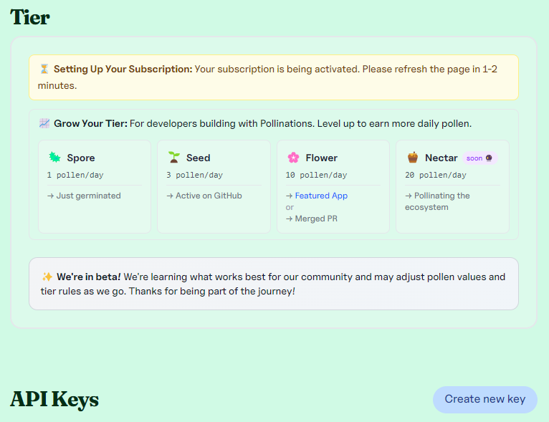Click the '20 pollen/day' Nectar rate

[x=435, y=175]
